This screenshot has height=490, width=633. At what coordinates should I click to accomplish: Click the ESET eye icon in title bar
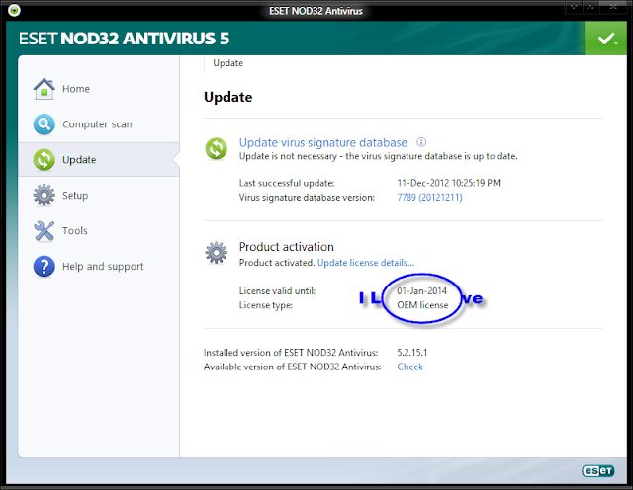14,10
